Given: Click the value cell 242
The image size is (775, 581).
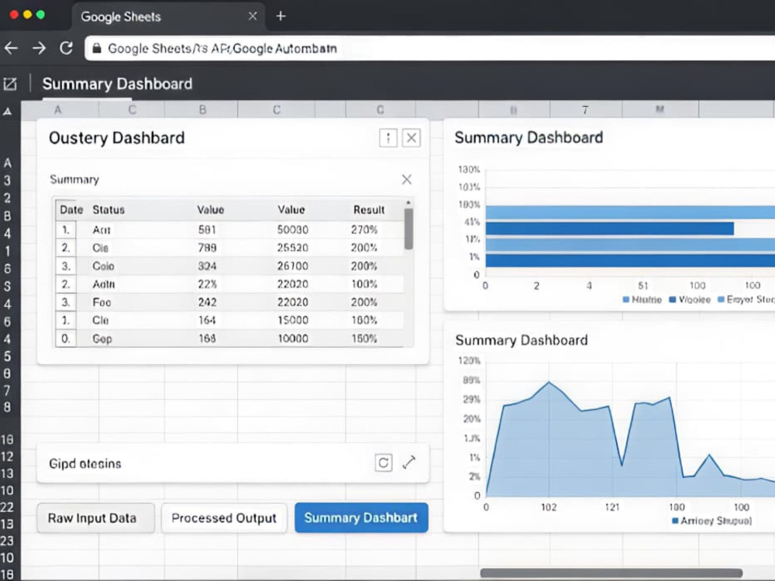Looking at the screenshot, I should 207,302.
